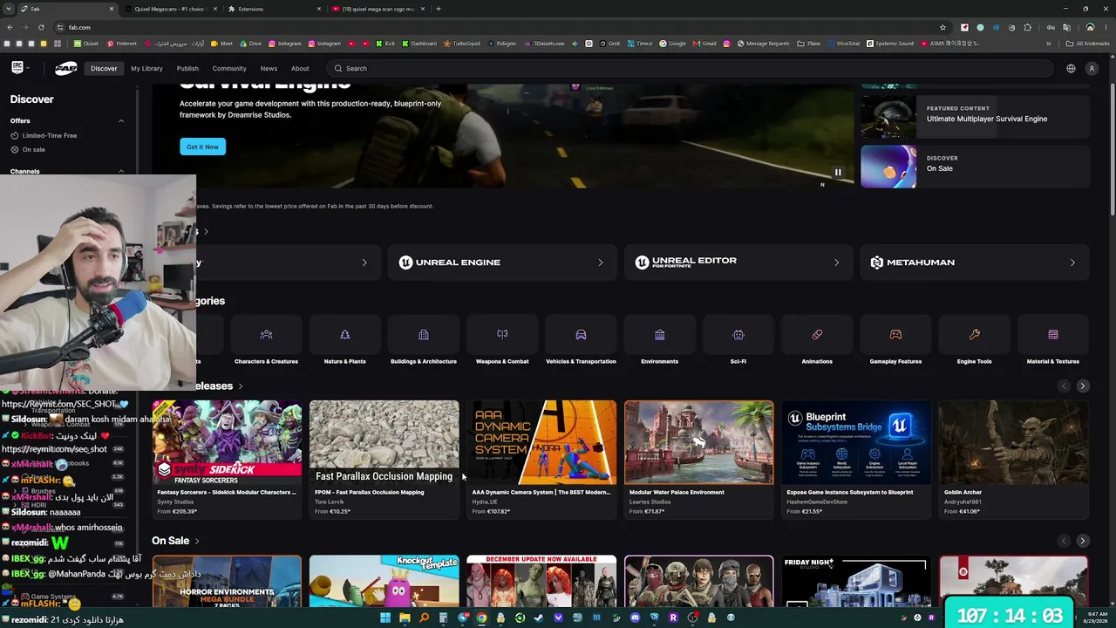Open Ultimate Multiplayer Survival Engine featured item
Screen dimensions: 1116x628
975,115
